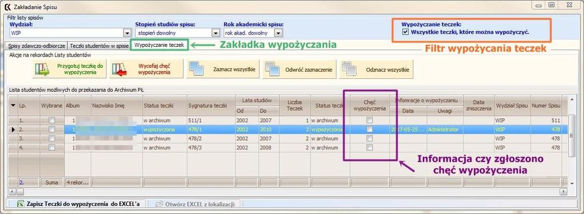Toggle Chęć wypożyczenia checkbox in row 1
The width and height of the screenshot is (584, 214).
(x=369, y=120)
